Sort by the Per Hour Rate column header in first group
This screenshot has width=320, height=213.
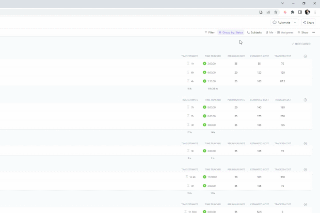pos(236,56)
